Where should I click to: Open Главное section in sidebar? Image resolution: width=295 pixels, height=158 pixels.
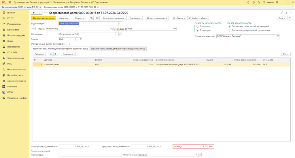click(x=11, y=13)
